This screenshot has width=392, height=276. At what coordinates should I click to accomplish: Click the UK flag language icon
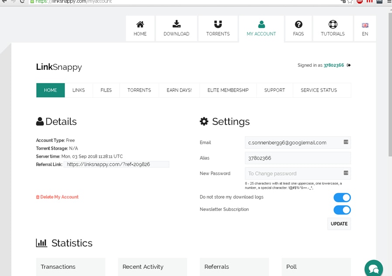pos(365,25)
